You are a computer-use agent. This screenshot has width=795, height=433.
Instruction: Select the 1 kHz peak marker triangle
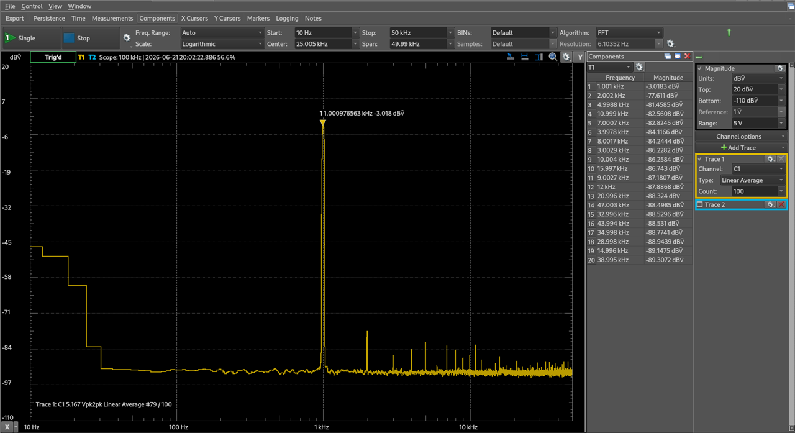[x=322, y=123]
